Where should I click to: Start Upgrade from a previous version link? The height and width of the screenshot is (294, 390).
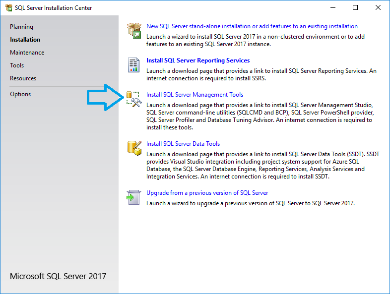(x=207, y=193)
